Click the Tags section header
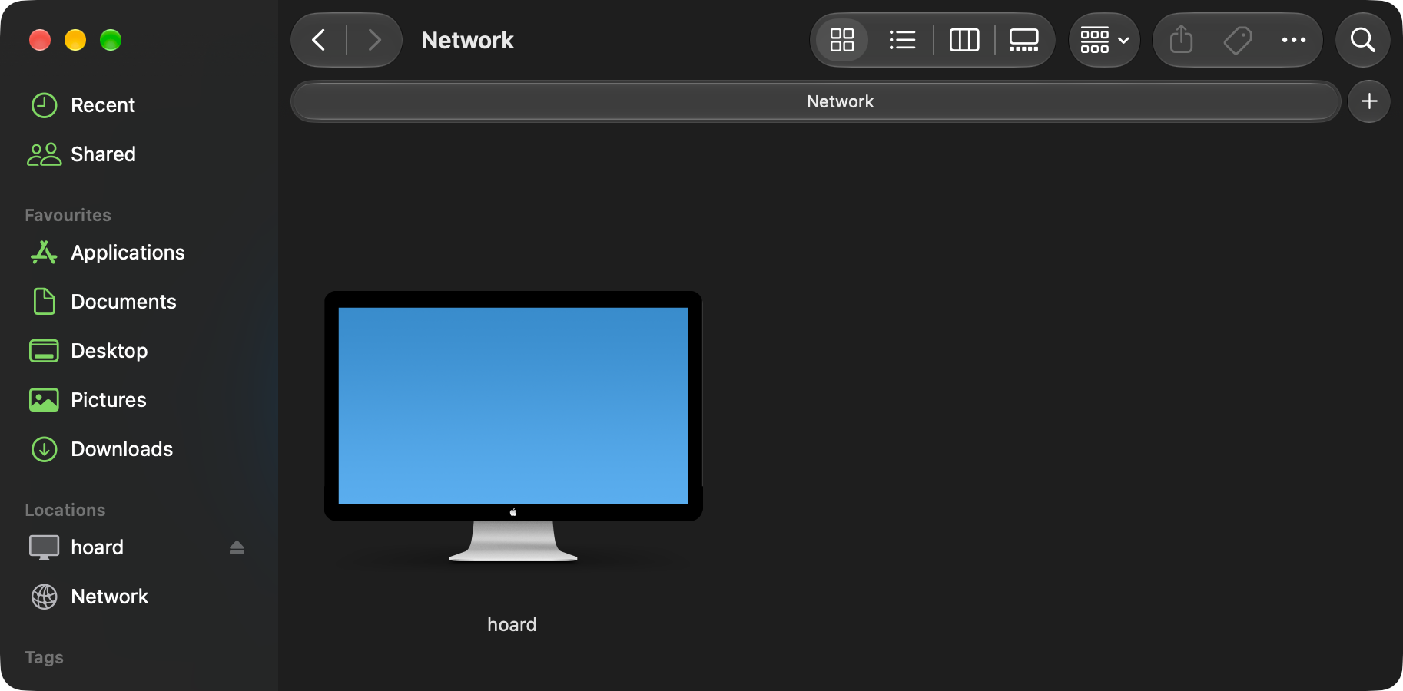The width and height of the screenshot is (1403, 691). 44,658
